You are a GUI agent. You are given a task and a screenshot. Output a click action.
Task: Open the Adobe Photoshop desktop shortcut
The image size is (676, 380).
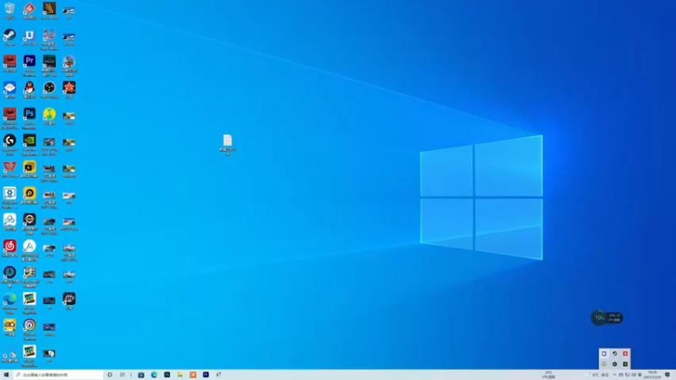pos(30,118)
